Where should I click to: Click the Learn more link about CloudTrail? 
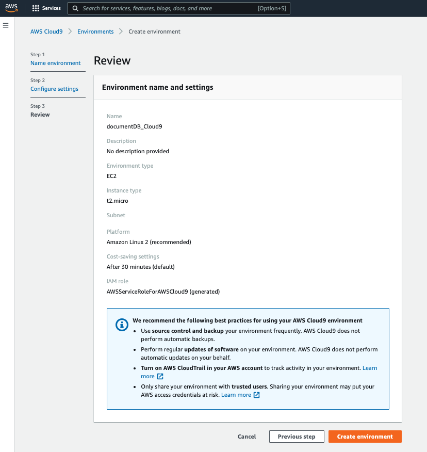click(369, 367)
